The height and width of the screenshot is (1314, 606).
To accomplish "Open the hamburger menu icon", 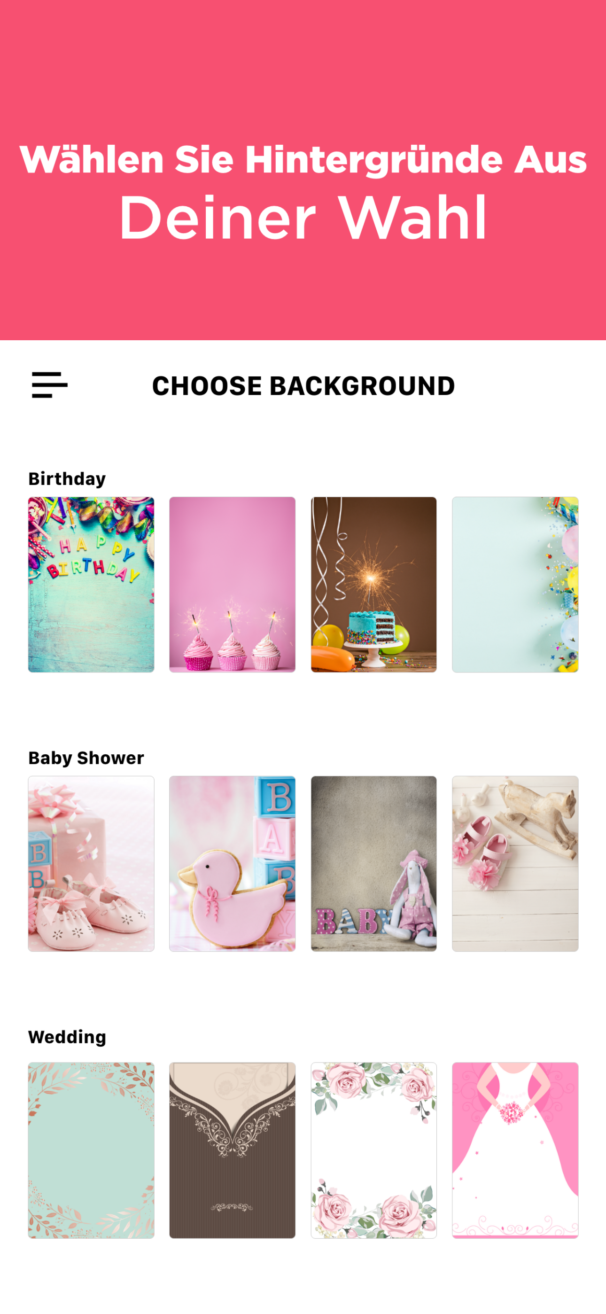I will [49, 385].
